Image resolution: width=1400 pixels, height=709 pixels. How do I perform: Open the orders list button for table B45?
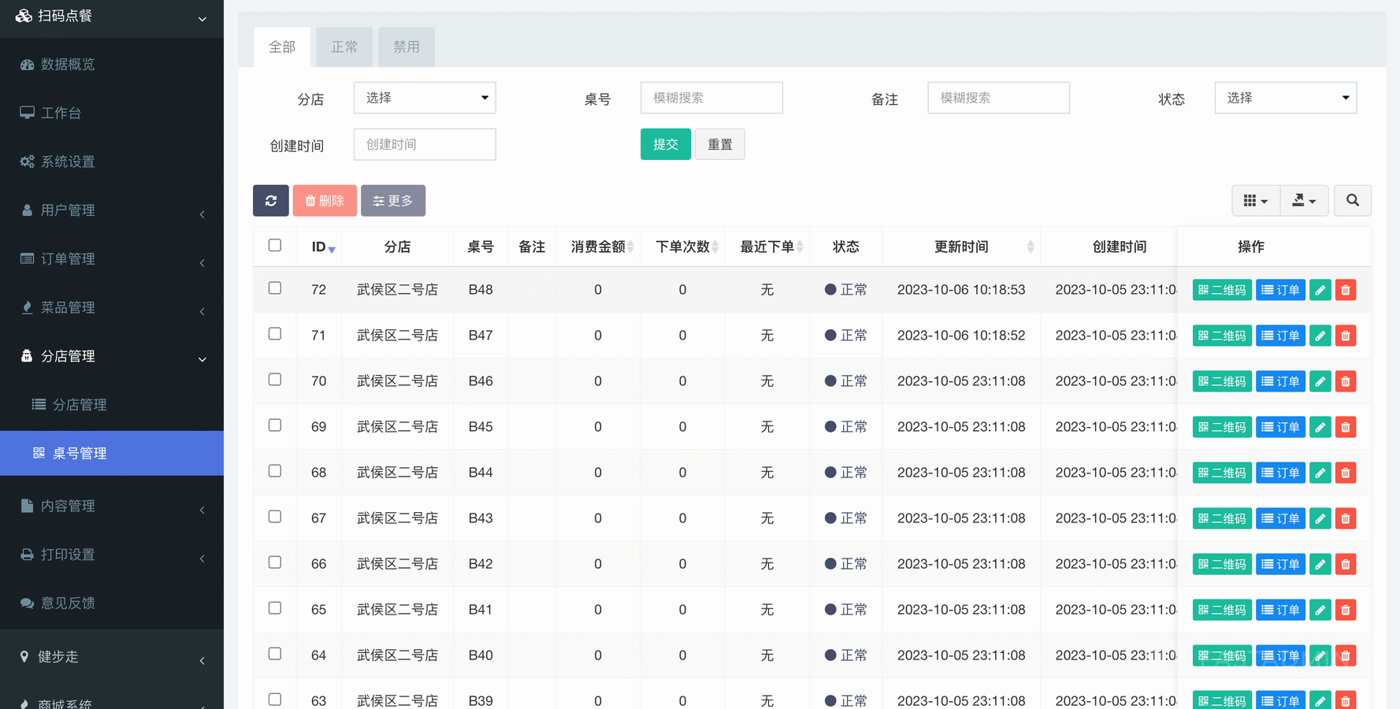point(1280,427)
